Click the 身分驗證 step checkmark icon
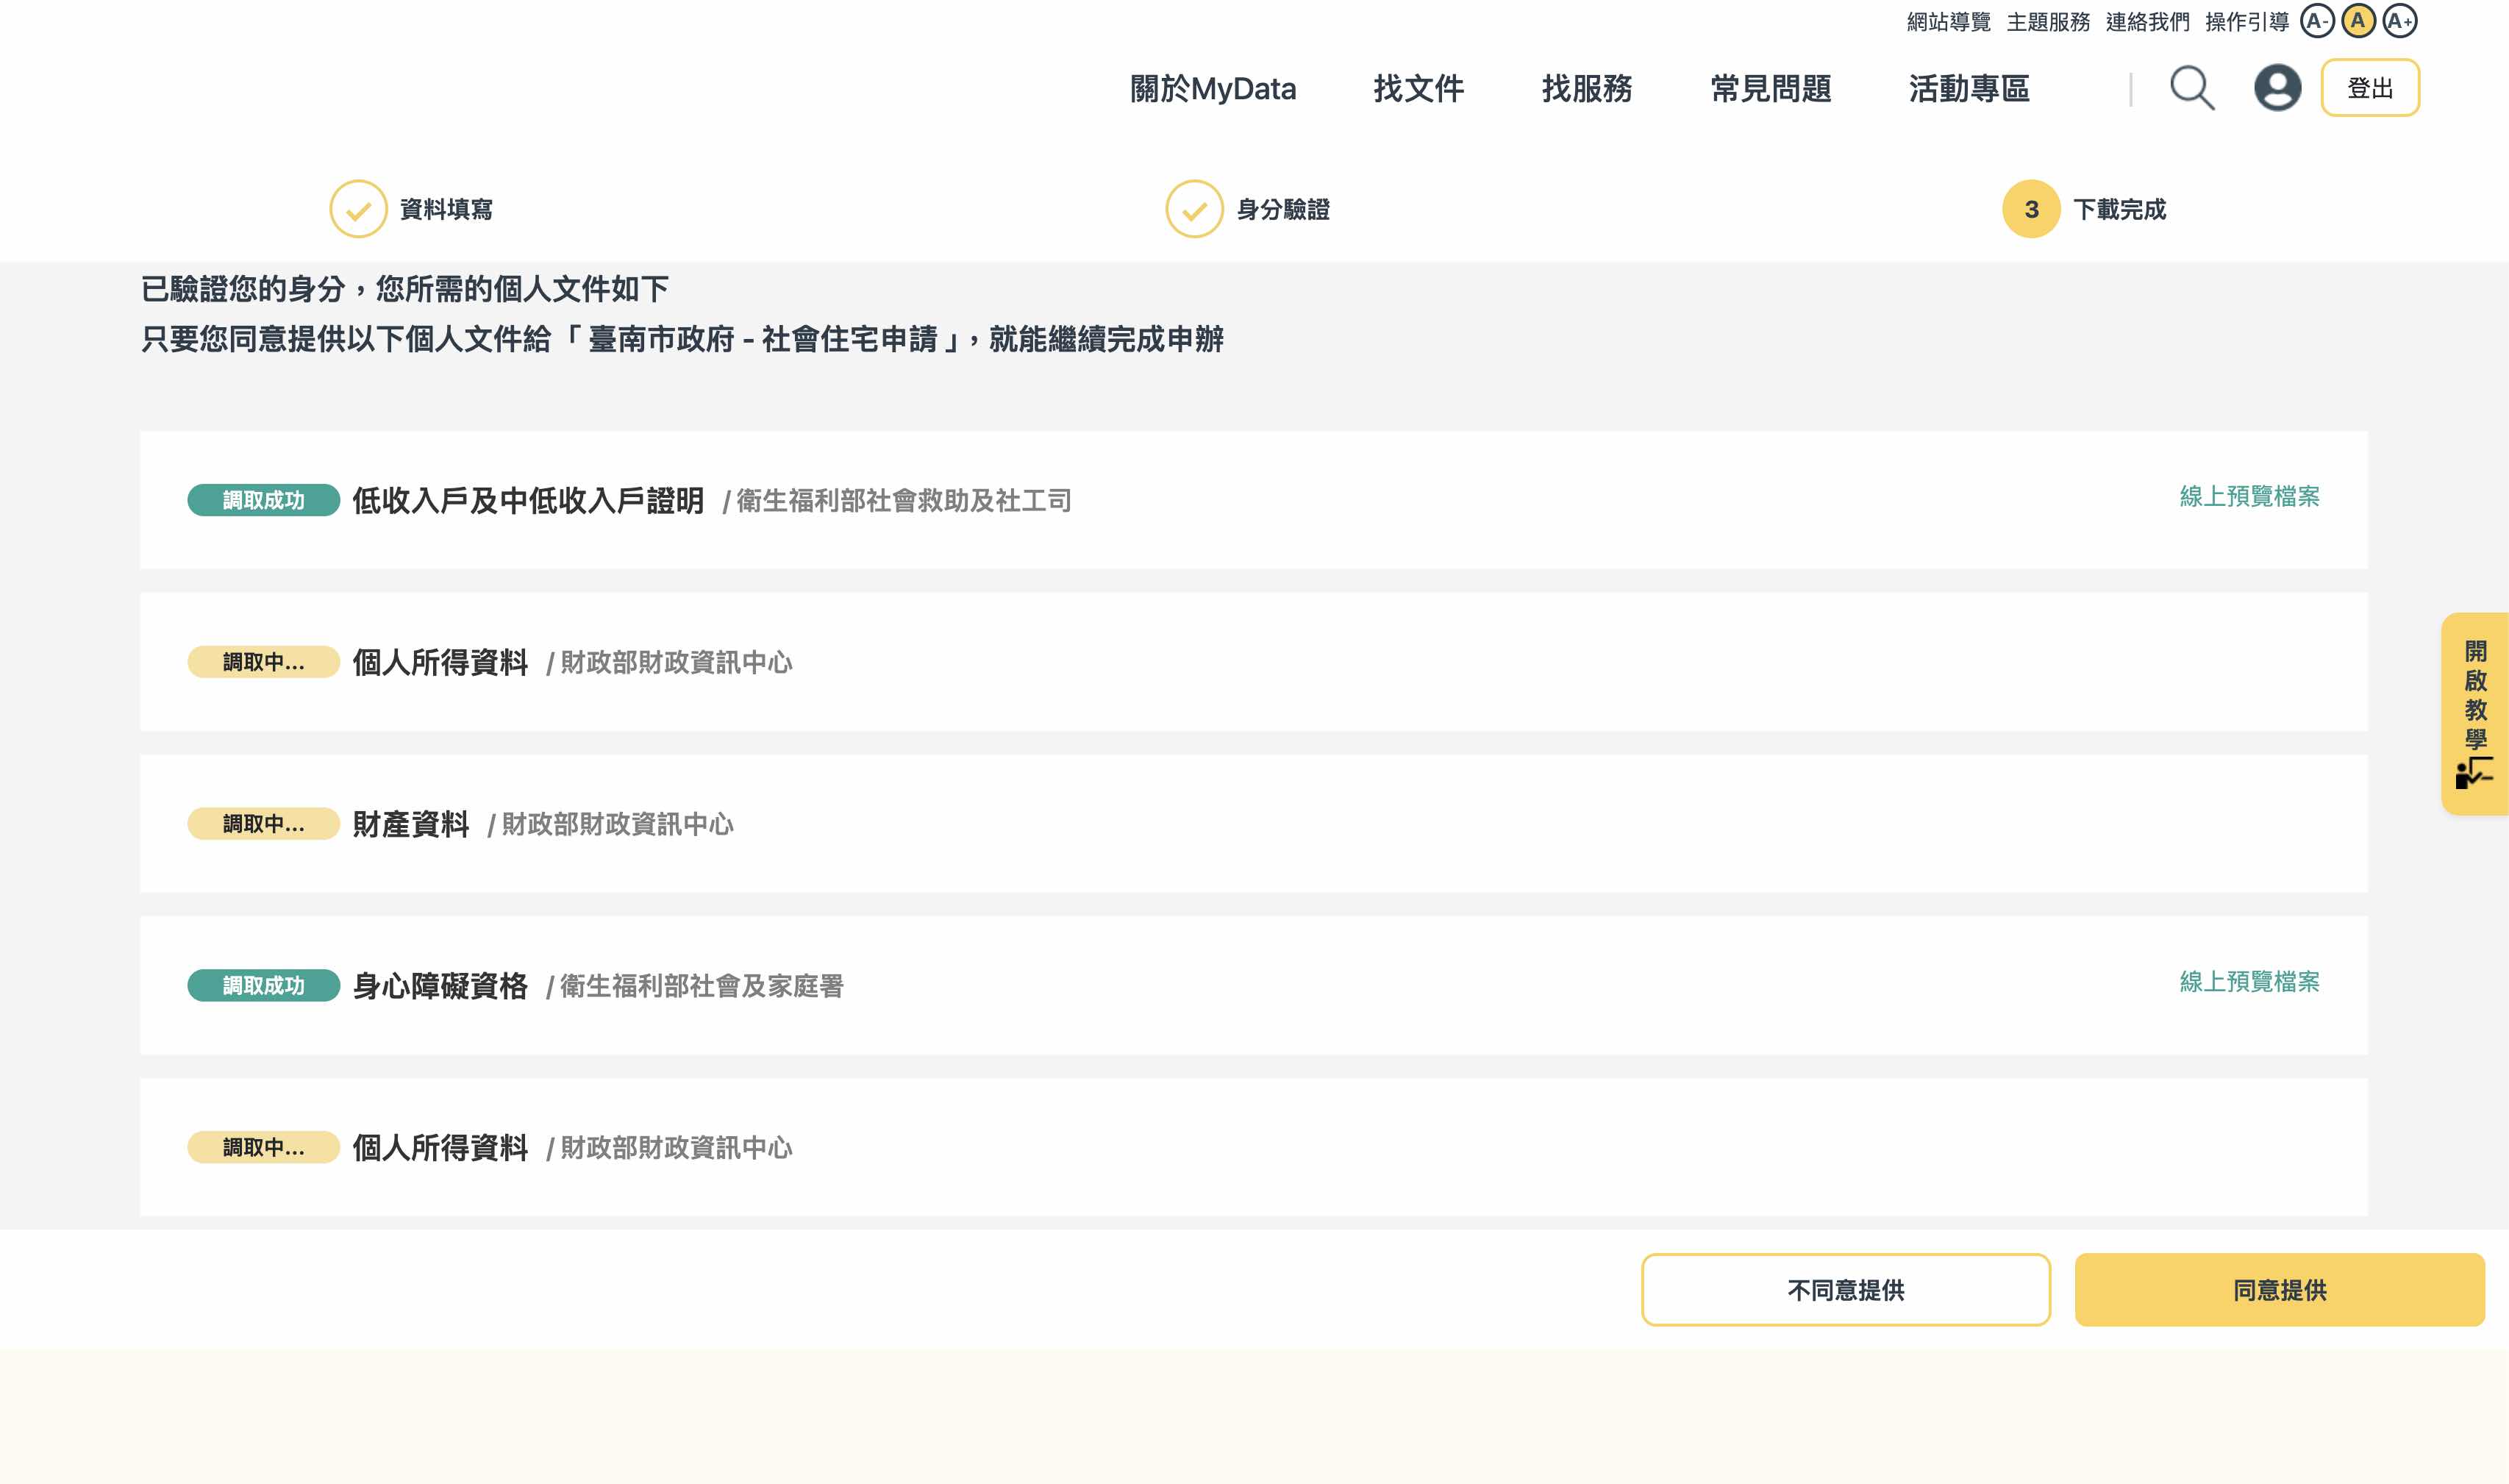This screenshot has width=2509, height=1484. click(x=1194, y=209)
